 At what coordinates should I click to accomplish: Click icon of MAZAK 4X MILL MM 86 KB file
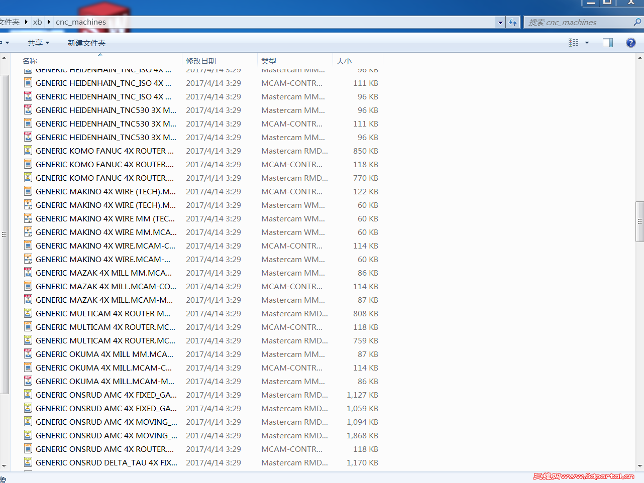28,273
